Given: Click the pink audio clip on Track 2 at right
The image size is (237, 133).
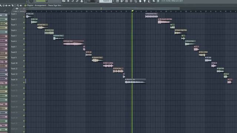Looking at the screenshot, I should click(x=165, y=21).
